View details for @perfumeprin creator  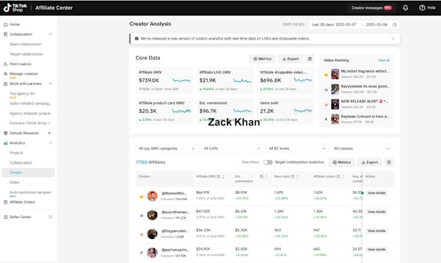[377, 249]
